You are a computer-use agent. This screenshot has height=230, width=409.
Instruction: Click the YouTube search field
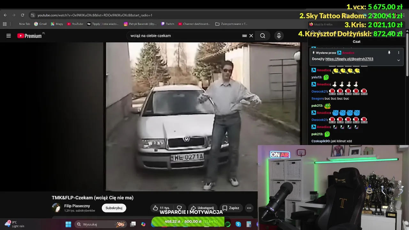click(185, 36)
